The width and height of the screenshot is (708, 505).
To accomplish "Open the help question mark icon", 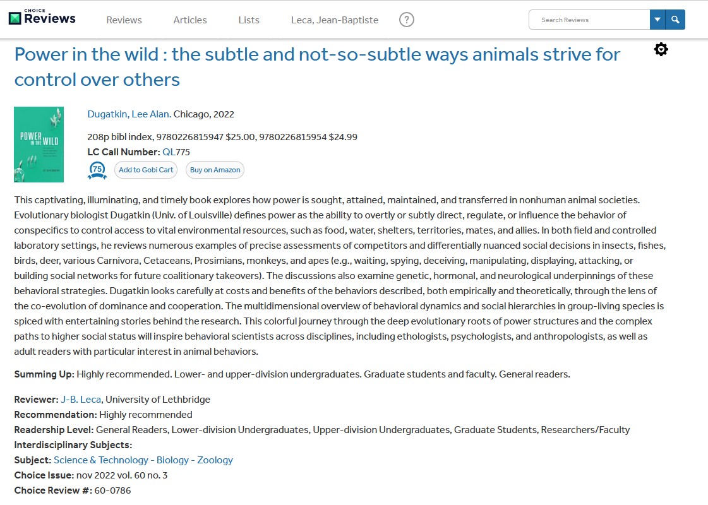I will pyautogui.click(x=407, y=20).
